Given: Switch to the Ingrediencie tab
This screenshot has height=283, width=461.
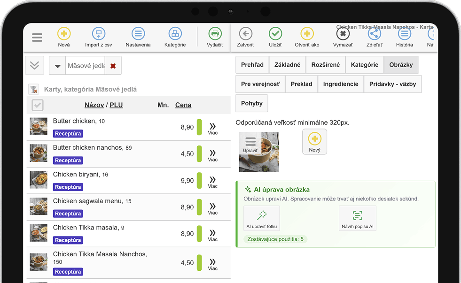Looking at the screenshot, I should tap(340, 84).
